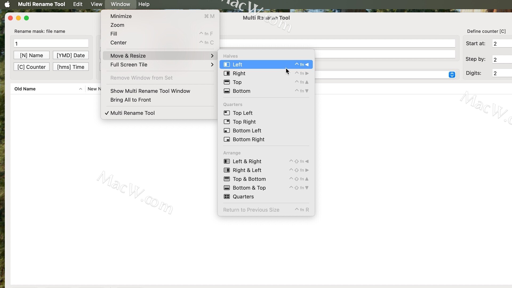Open the Apple menu
The width and height of the screenshot is (512, 288).
click(x=7, y=4)
